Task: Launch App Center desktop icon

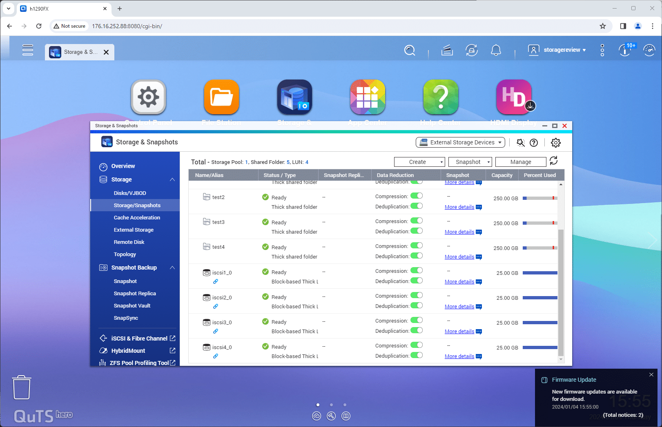Action: click(x=368, y=97)
